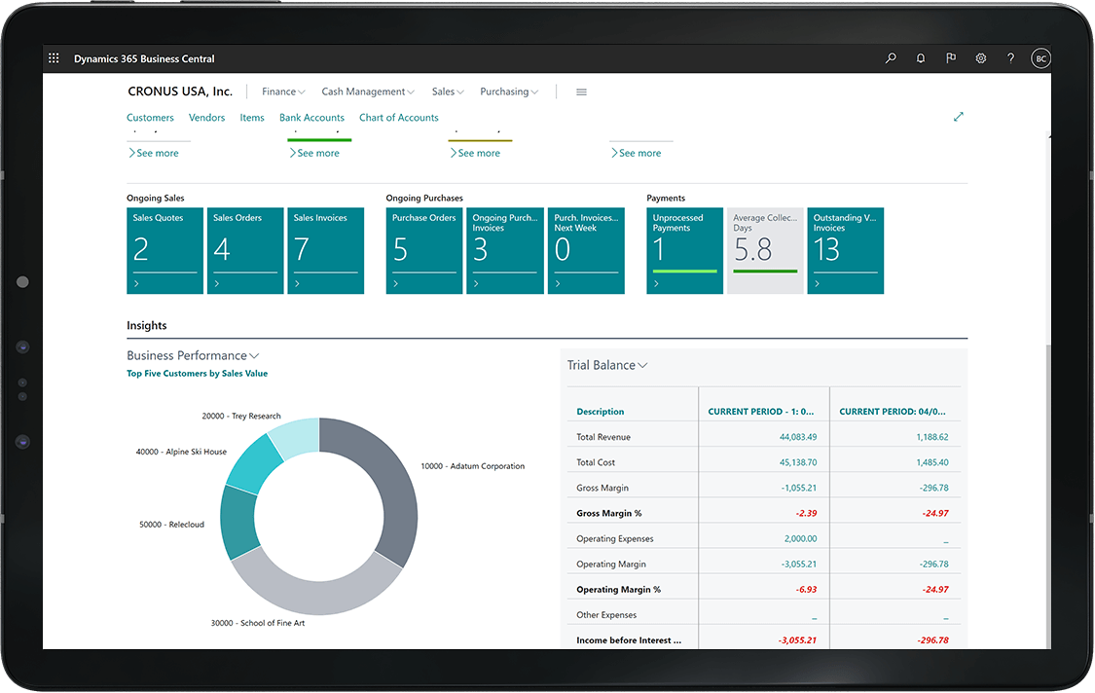Click the expand page arrows icon

coord(959,117)
